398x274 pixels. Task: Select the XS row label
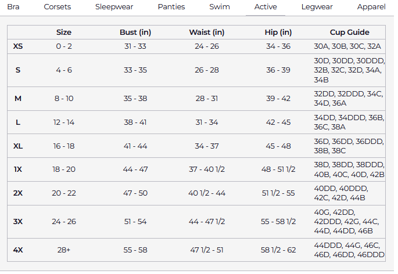tap(18, 46)
